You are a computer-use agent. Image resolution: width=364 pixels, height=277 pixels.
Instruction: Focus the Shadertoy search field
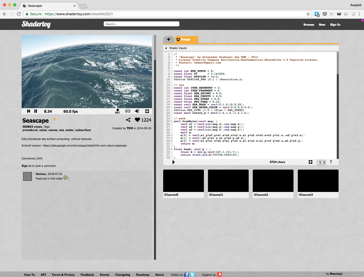coord(142,24)
